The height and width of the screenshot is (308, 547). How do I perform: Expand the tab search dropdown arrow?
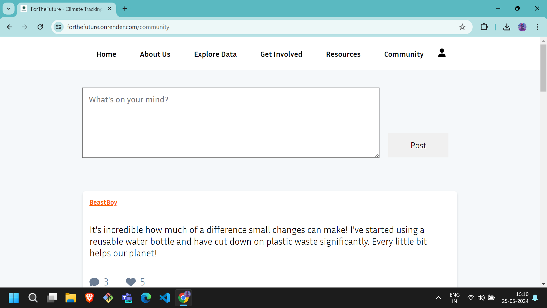tap(9, 9)
